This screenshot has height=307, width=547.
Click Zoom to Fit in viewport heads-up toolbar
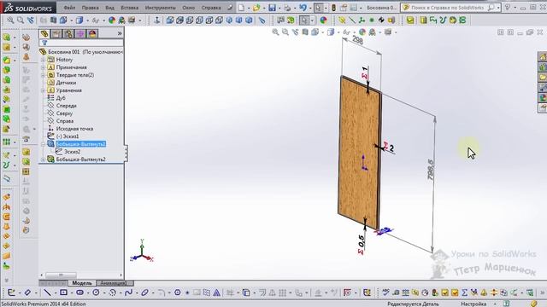click(x=275, y=32)
